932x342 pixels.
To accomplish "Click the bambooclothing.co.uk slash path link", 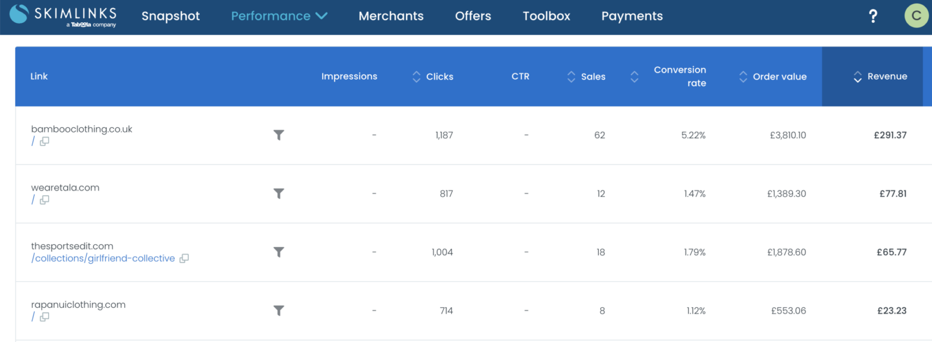I will coord(33,141).
